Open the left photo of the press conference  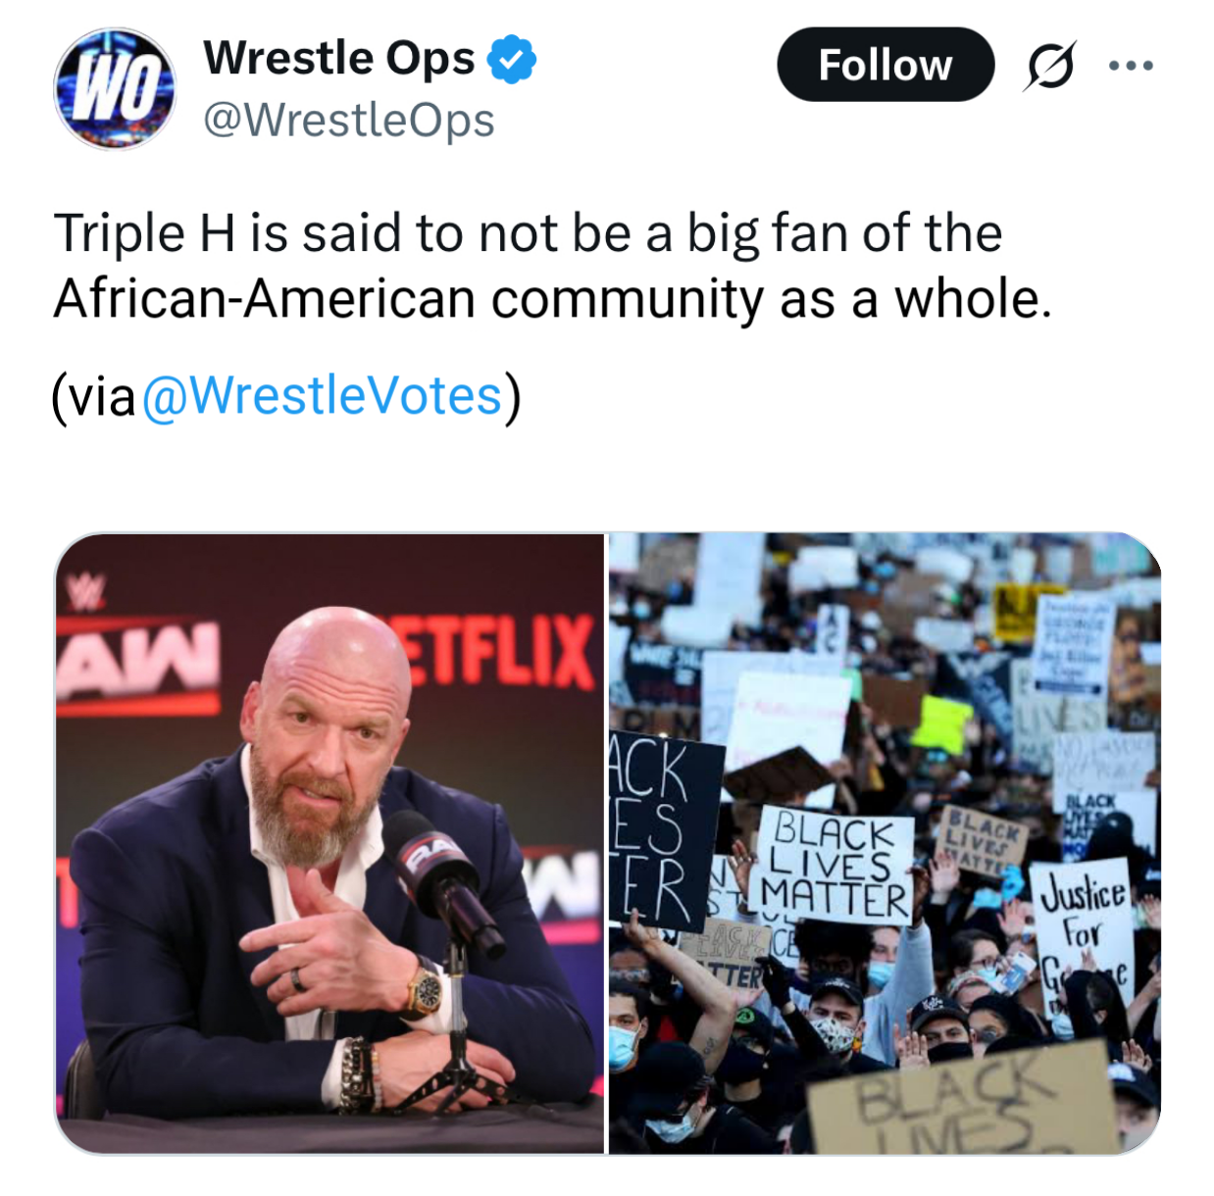[x=329, y=843]
